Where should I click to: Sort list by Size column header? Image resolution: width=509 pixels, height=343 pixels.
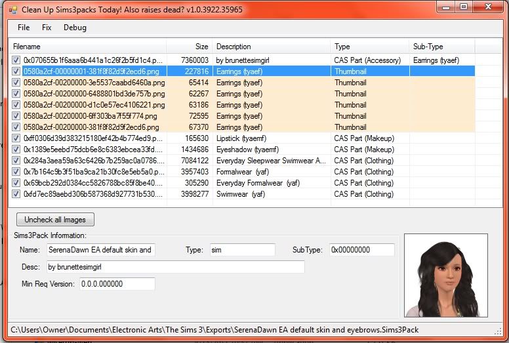(190, 47)
